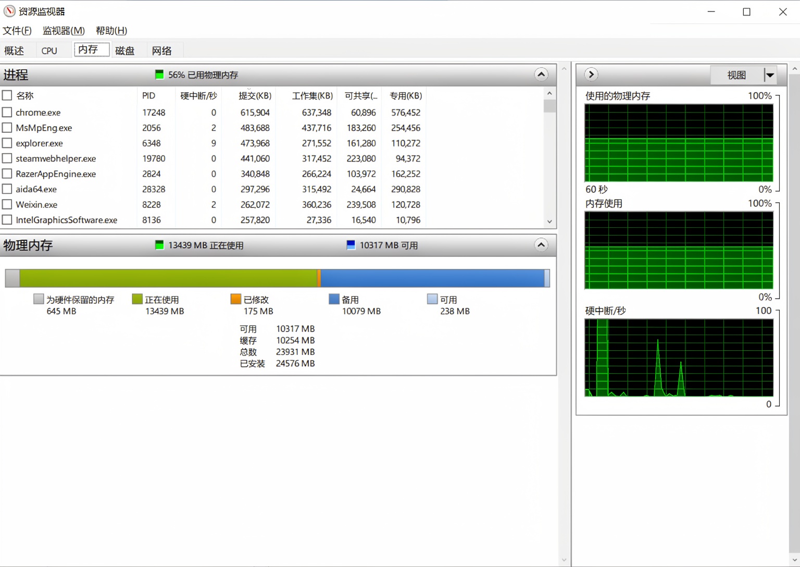Click the green used-memory indicator in 进程 header

tap(159, 75)
